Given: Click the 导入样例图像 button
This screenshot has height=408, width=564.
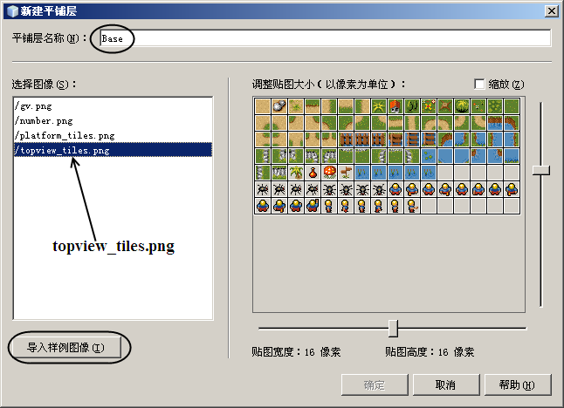Looking at the screenshot, I should pyautogui.click(x=66, y=348).
